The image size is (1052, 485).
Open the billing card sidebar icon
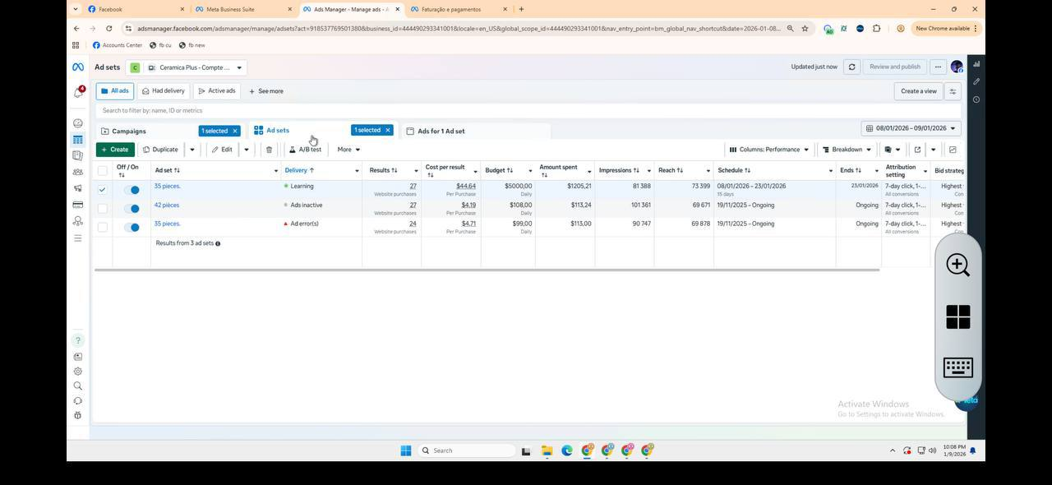(x=78, y=205)
